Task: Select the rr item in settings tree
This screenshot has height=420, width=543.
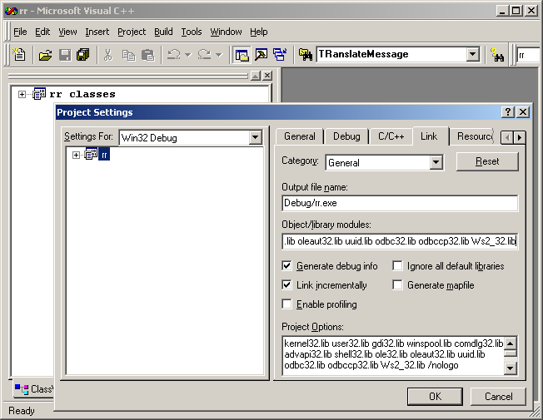Action: (104, 155)
